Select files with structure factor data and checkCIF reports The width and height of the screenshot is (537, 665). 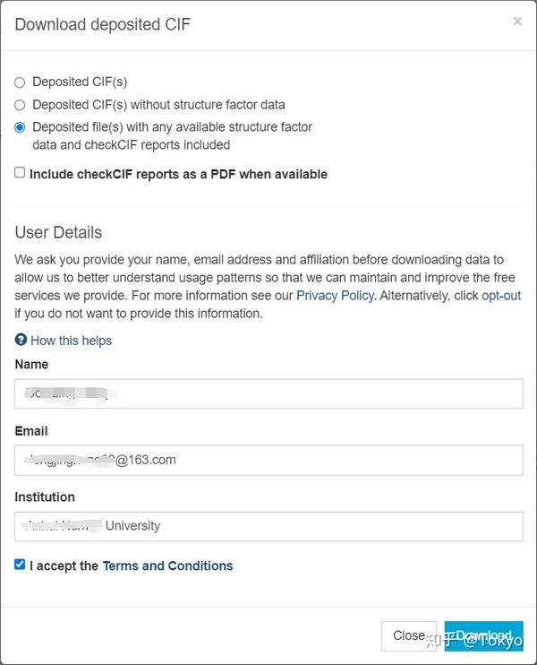(20, 127)
